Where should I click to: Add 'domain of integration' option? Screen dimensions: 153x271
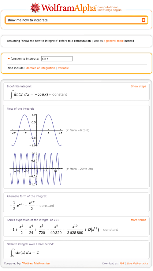(41, 68)
